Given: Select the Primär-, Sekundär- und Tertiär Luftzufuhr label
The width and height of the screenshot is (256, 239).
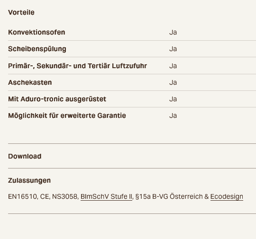Looking at the screenshot, I should point(78,66).
